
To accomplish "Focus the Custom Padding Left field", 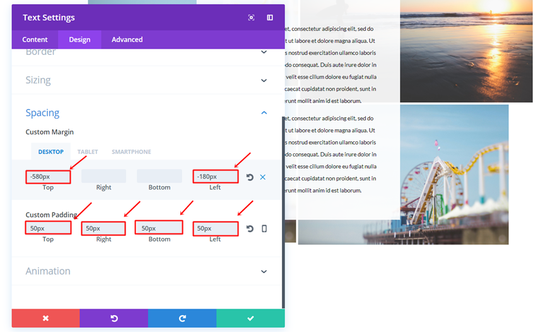I will tap(215, 228).
